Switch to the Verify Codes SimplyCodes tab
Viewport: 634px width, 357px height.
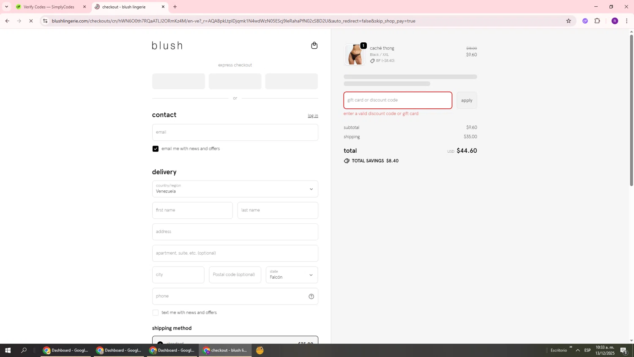coord(49,7)
